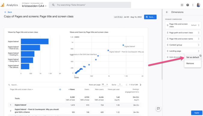The width and height of the screenshot is (203, 116).
Task: Open the feedback comment icon
Action: pyautogui.click(x=158, y=108)
